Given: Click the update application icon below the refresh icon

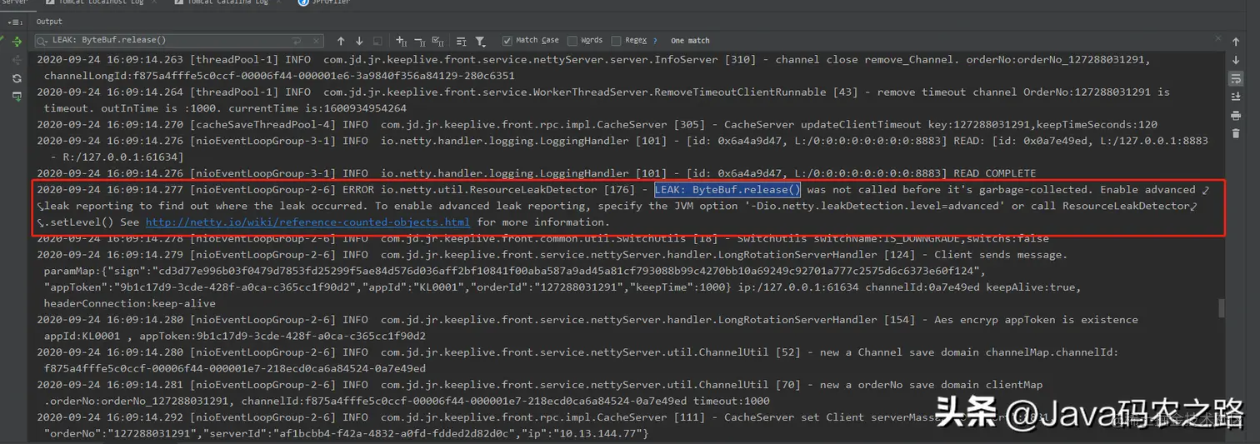Looking at the screenshot, I should click(17, 97).
